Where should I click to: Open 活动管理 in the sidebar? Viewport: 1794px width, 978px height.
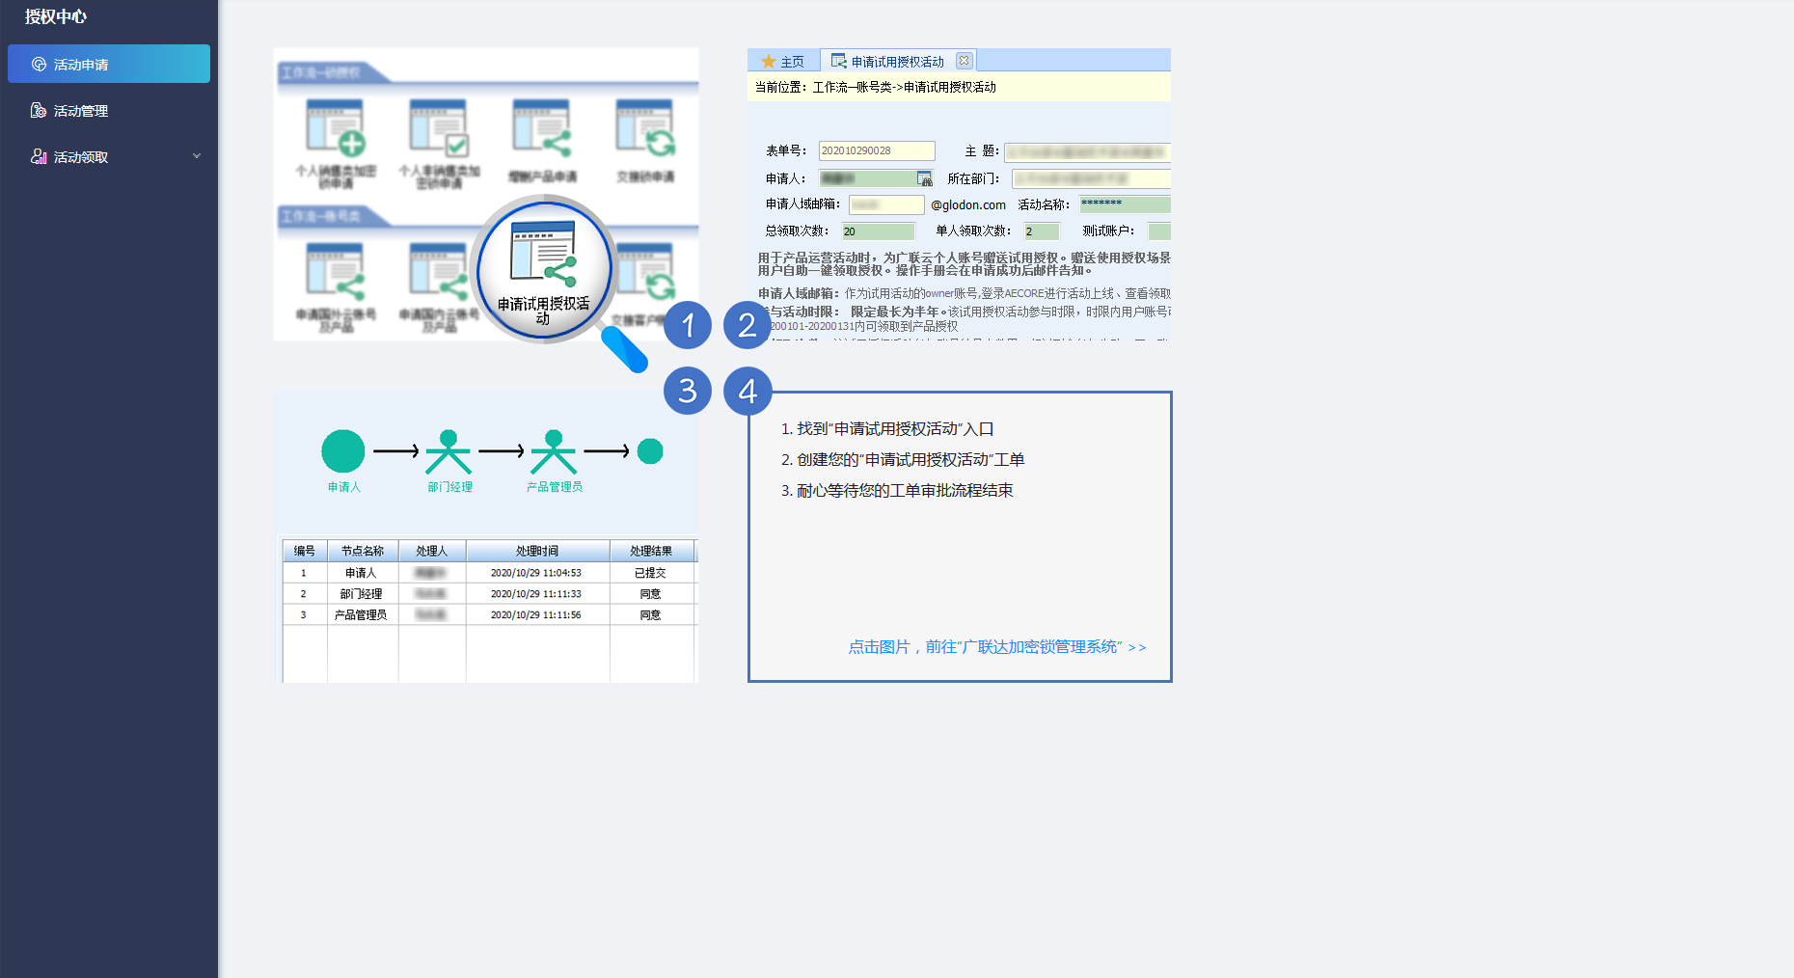pos(81,111)
